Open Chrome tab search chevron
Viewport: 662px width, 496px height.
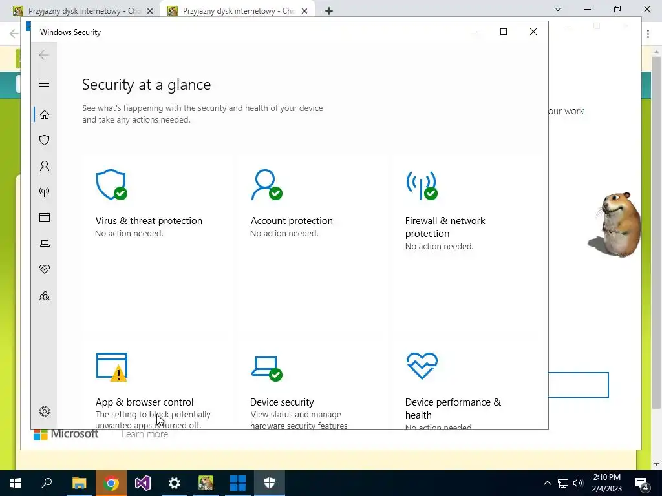pyautogui.click(x=558, y=9)
